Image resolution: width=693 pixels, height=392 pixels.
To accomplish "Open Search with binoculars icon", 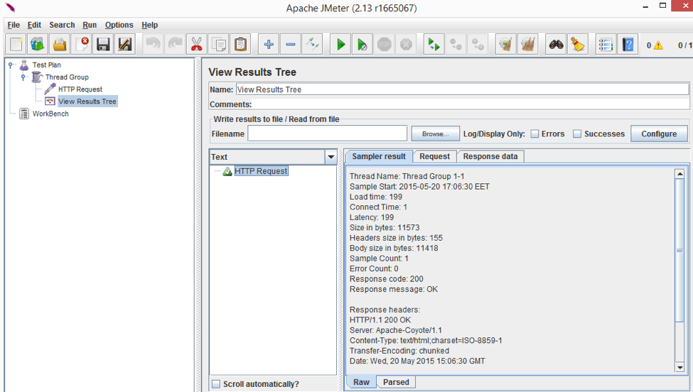I will tap(556, 44).
